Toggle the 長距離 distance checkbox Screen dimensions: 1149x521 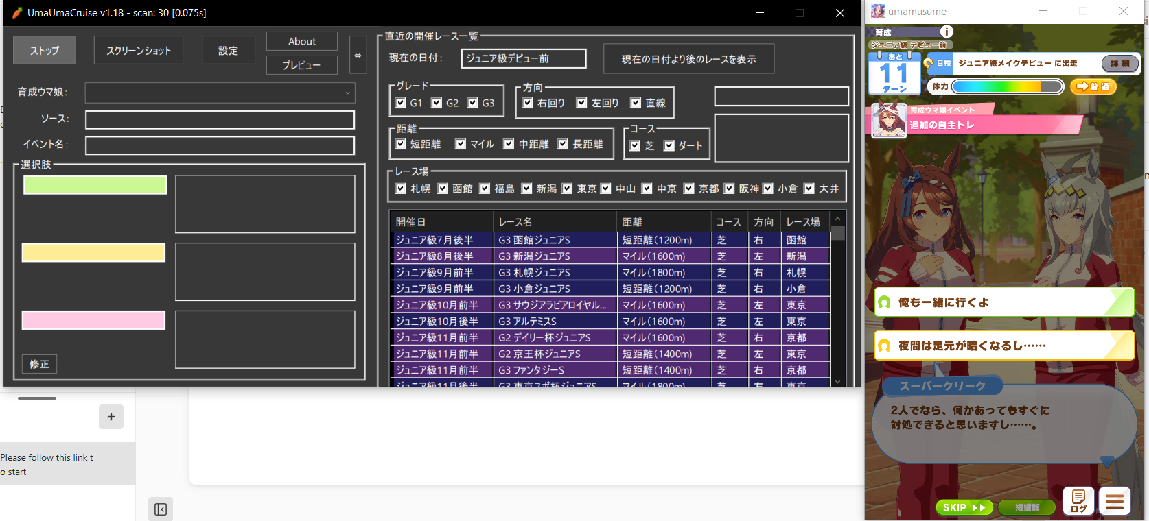click(x=563, y=144)
